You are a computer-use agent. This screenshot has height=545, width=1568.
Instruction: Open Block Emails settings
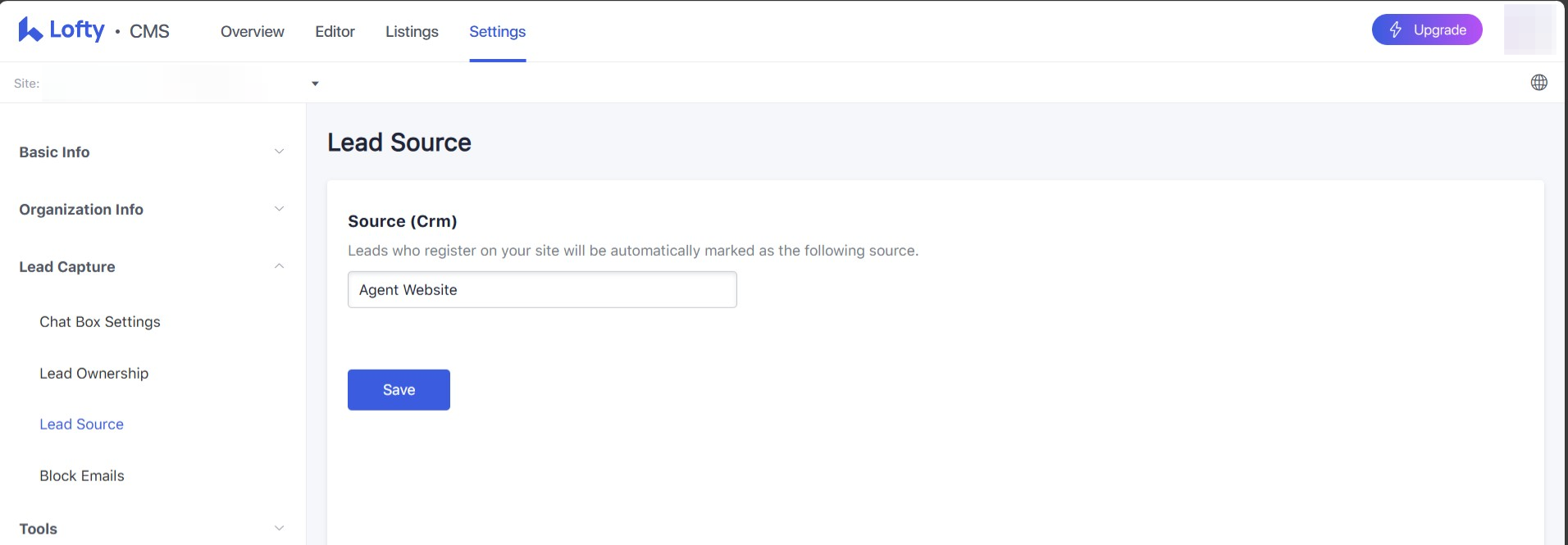(x=82, y=476)
